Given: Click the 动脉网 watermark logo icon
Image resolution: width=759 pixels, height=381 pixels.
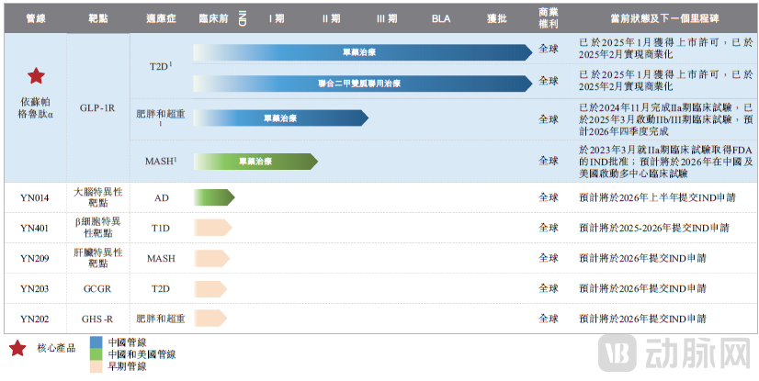Looking at the screenshot, I should 614,353.
